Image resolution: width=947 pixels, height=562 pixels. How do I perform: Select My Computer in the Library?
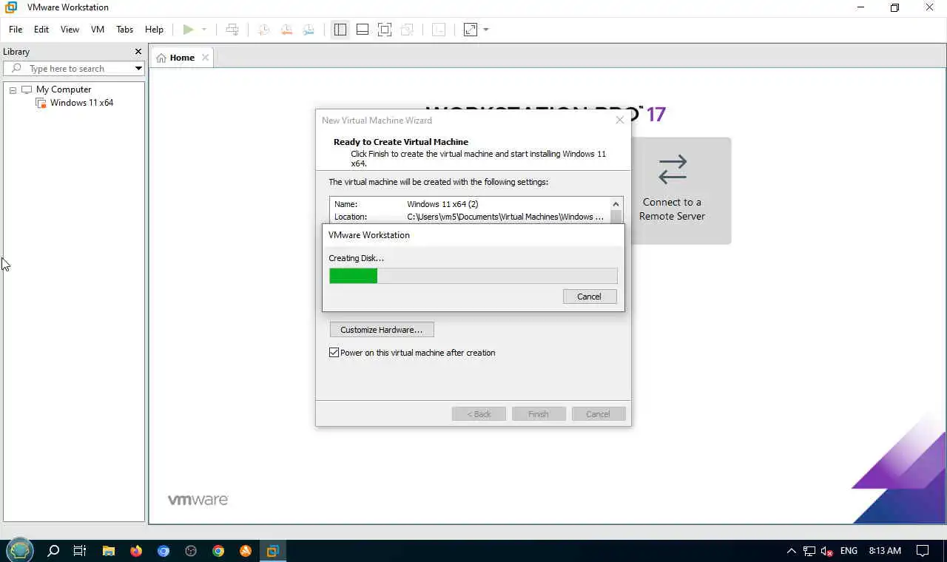[x=64, y=89]
